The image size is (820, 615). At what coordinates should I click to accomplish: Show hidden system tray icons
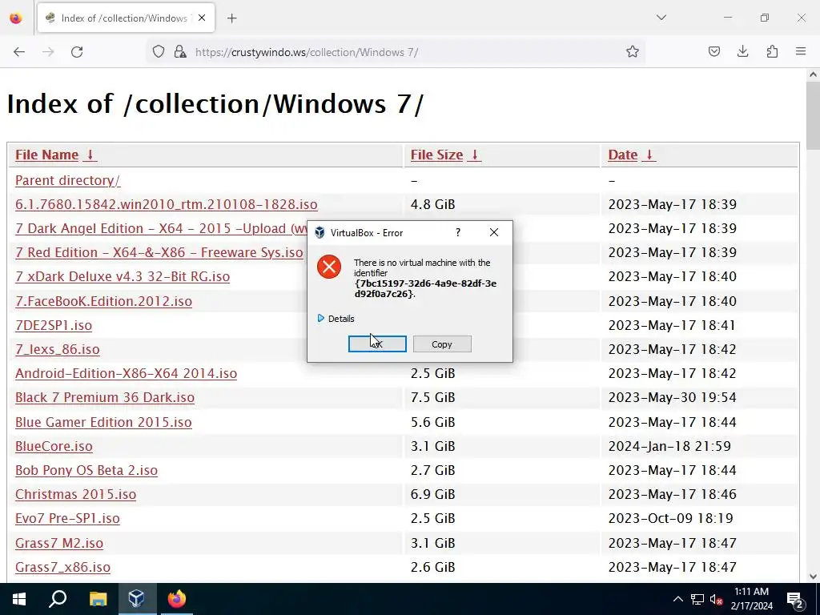(x=677, y=599)
